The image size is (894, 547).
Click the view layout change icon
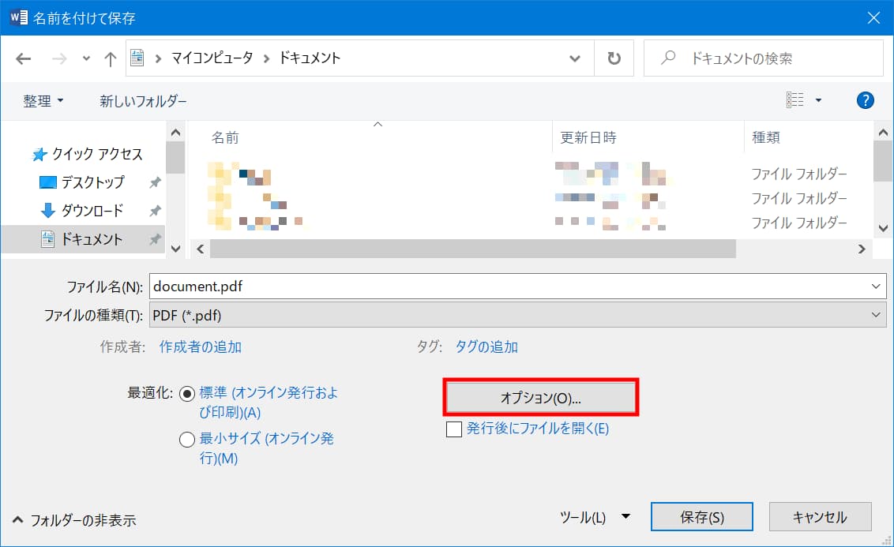coord(795,100)
